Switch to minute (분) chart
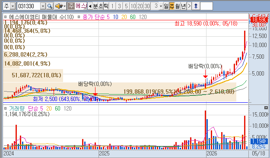The width and height of the screenshot is (270, 158). pos(95,6)
